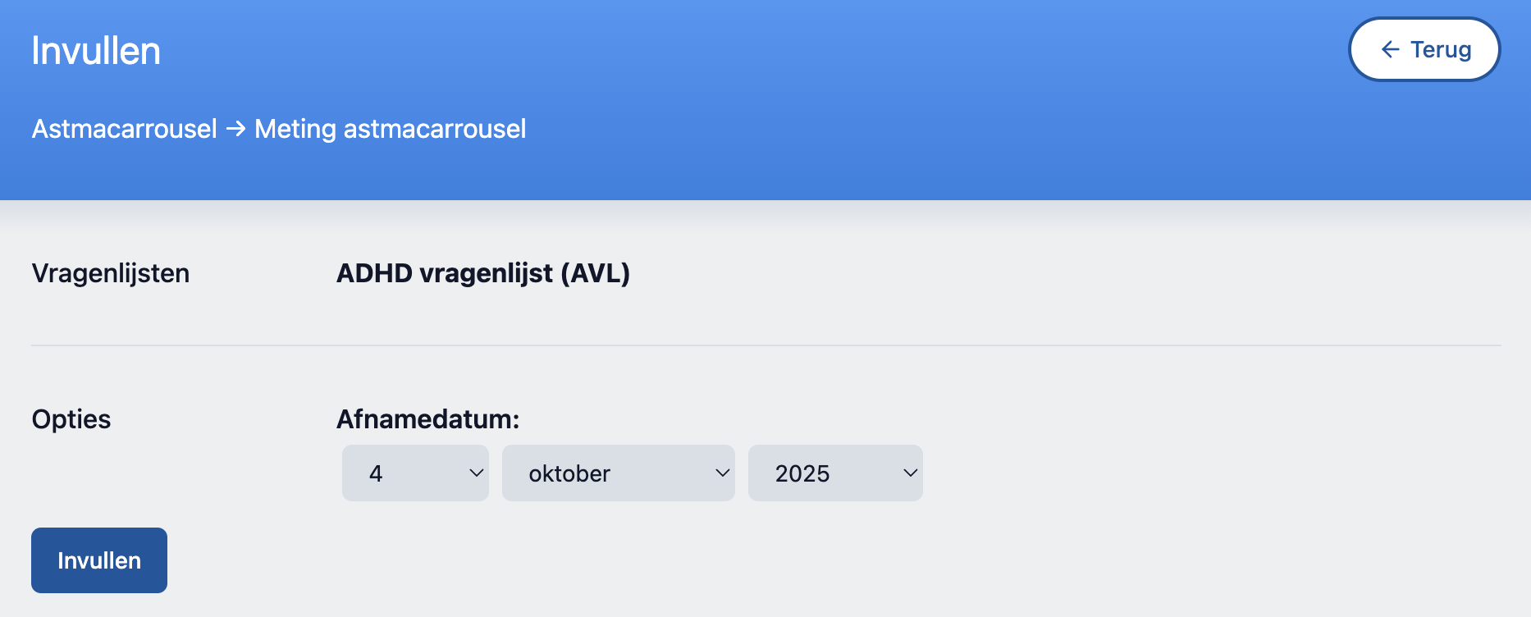Click the breadcrumb arrow after Astmacarrousel
This screenshot has height=617, width=1531.
point(235,129)
